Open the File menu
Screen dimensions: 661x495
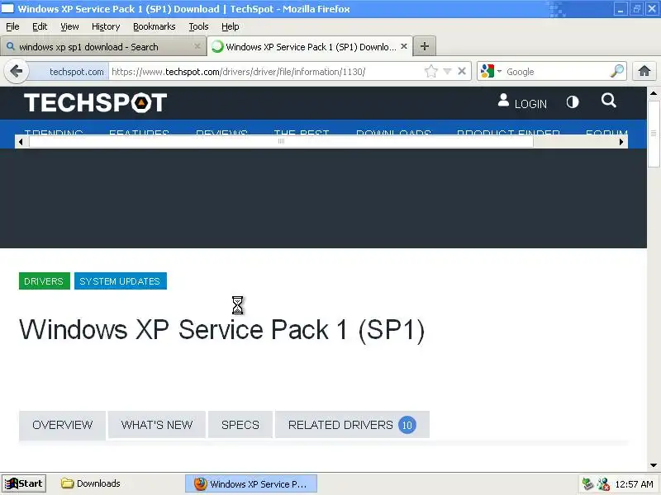pos(12,26)
